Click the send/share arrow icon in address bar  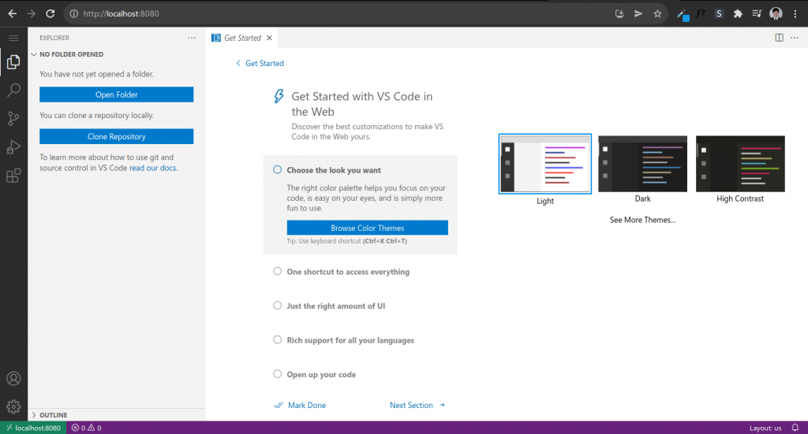click(638, 14)
